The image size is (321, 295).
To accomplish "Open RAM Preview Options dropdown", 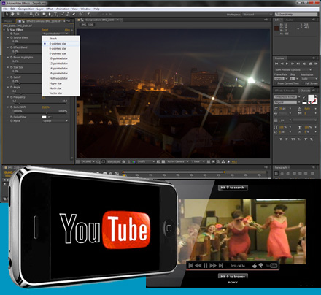I will tap(293, 70).
